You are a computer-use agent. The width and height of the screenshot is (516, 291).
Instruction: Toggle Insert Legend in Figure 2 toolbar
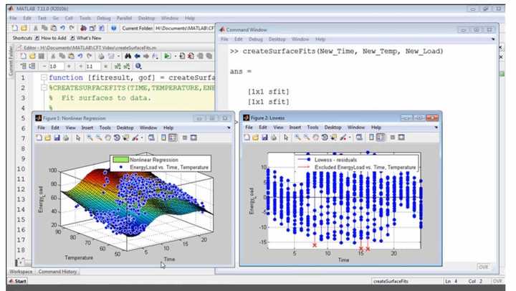click(x=381, y=138)
